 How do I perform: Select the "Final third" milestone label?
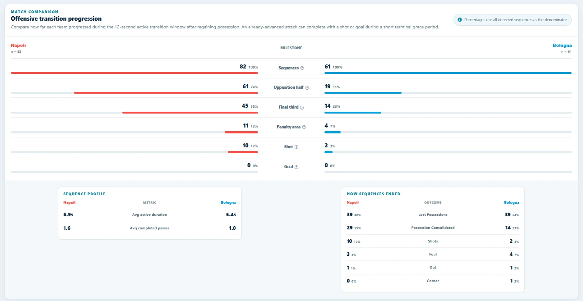point(289,107)
